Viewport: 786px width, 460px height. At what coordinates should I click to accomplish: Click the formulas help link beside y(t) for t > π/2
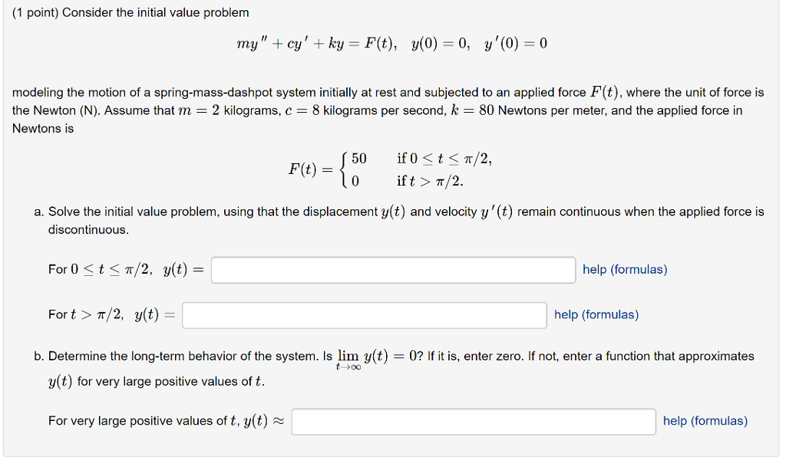pyautogui.click(x=596, y=314)
